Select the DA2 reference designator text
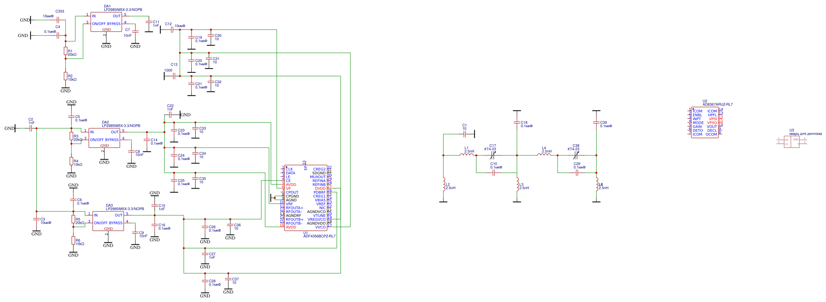826x302 pixels. pyautogui.click(x=105, y=122)
